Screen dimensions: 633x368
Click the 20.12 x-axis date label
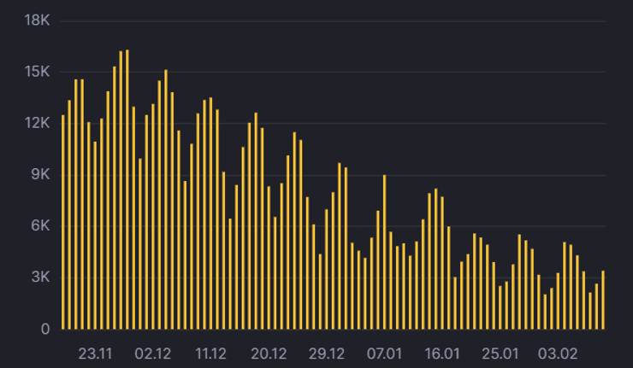(269, 353)
